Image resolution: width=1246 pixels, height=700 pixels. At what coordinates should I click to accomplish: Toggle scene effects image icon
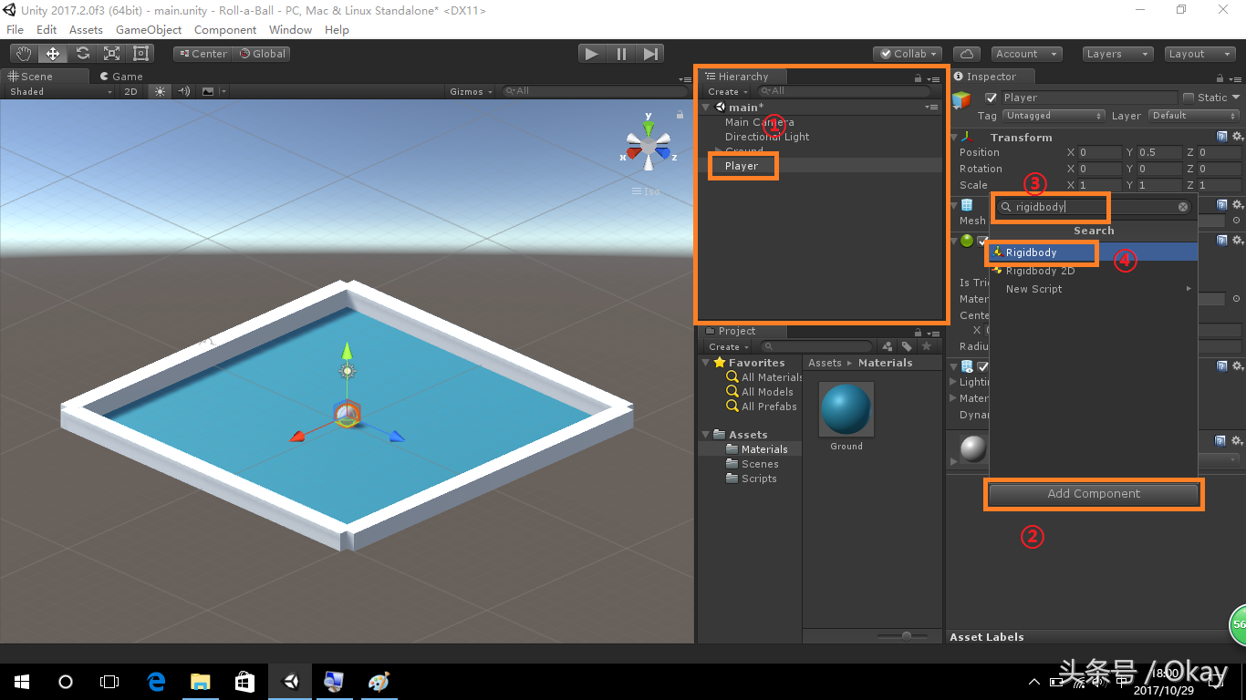[208, 91]
